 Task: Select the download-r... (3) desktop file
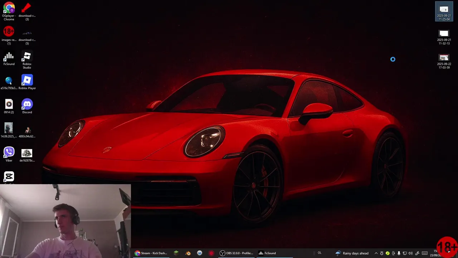pos(27,11)
